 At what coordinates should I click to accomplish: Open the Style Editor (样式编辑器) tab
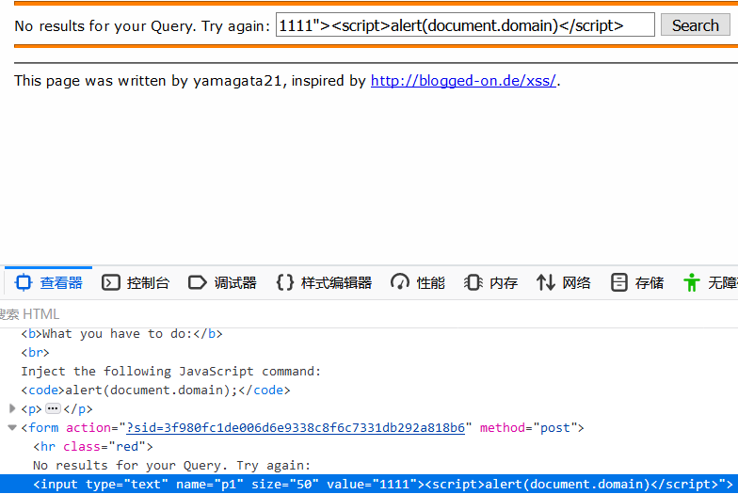pyautogui.click(x=324, y=282)
